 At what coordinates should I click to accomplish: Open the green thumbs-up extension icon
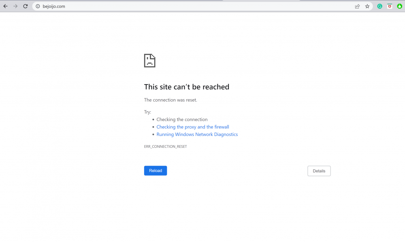pyautogui.click(x=399, y=6)
